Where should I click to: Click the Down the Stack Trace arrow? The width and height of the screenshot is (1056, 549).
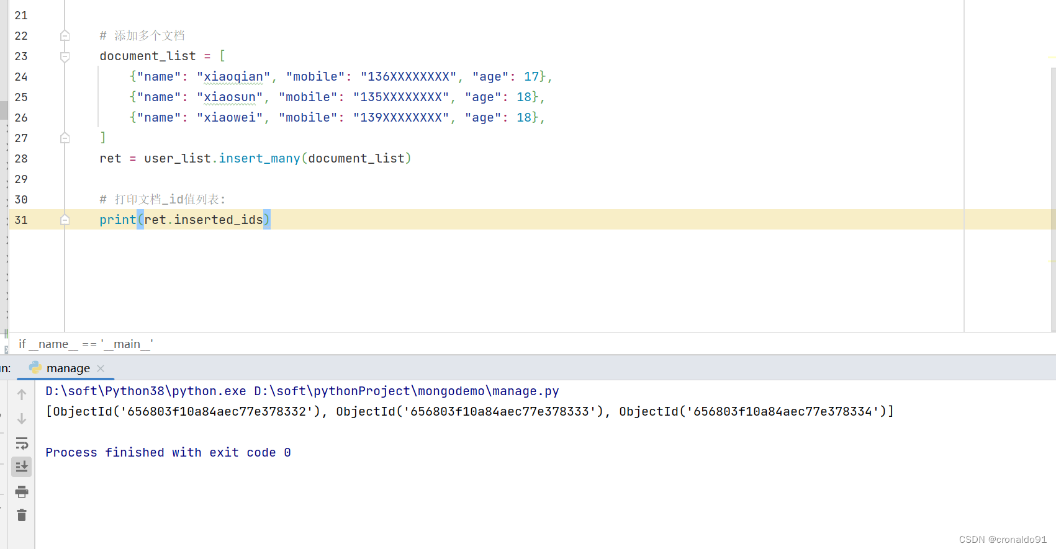[x=22, y=419]
